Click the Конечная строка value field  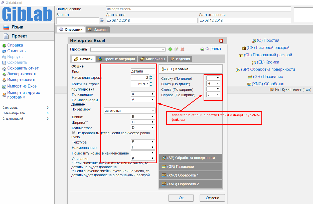point(140,84)
